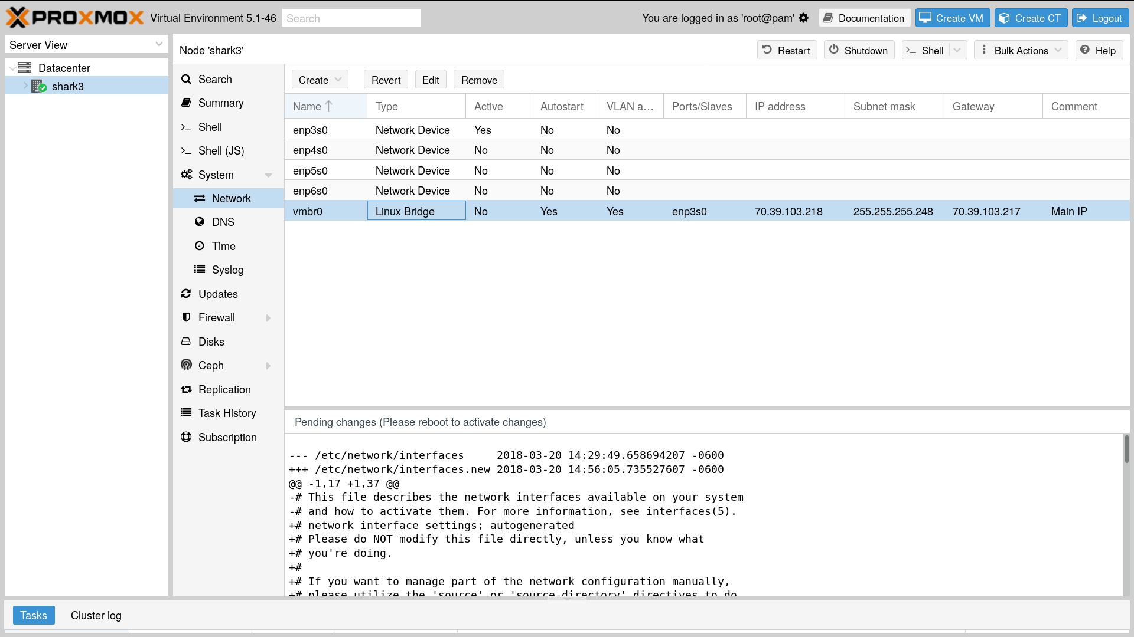Open the Server View dropdown
This screenshot has width=1134, height=637.
158,45
